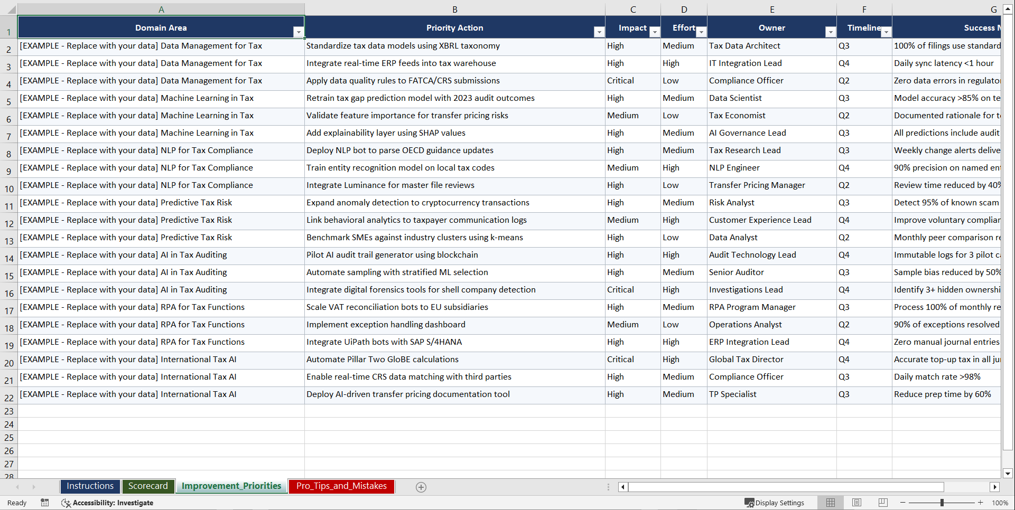Select all cells with the corner triangle
The image size is (1015, 510).
12,9
